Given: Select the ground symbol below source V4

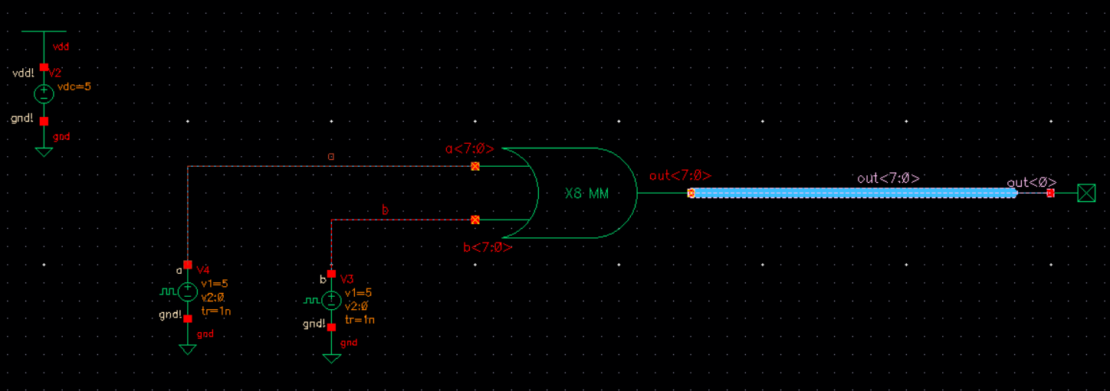Looking at the screenshot, I should [188, 350].
